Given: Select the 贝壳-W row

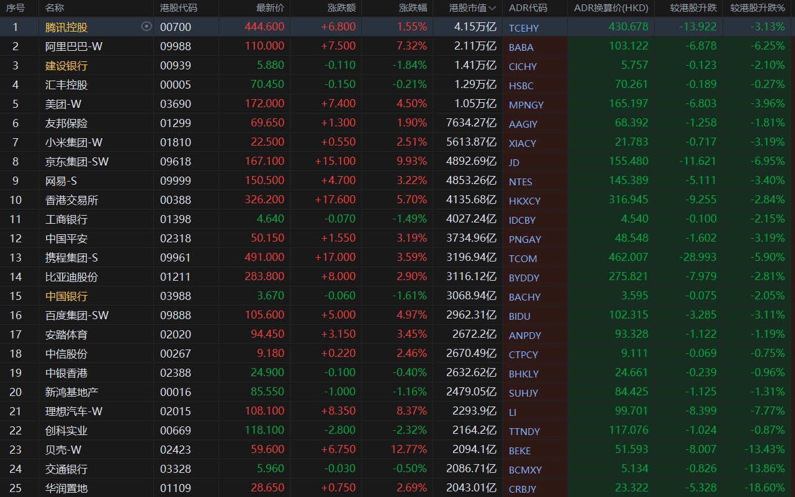Looking at the screenshot, I should click(397, 449).
